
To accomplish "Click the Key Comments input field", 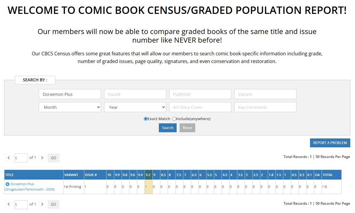I will pos(265,107).
